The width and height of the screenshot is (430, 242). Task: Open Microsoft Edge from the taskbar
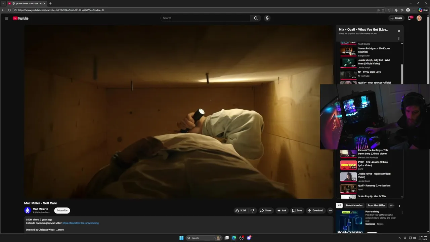pos(234,238)
